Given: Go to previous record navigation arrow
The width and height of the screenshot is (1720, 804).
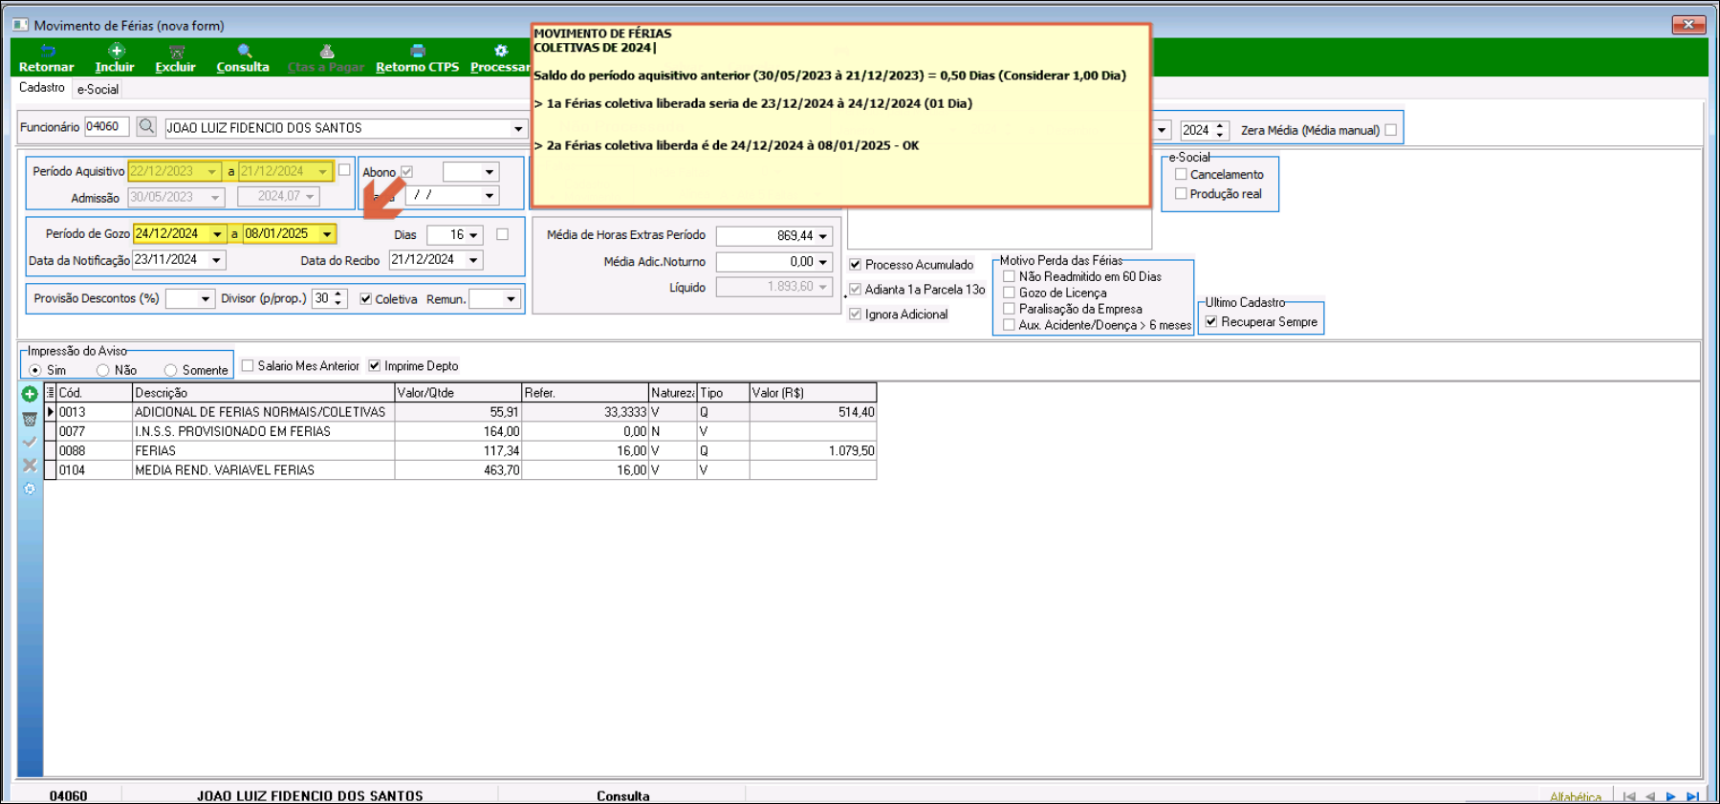Looking at the screenshot, I should tap(1650, 796).
